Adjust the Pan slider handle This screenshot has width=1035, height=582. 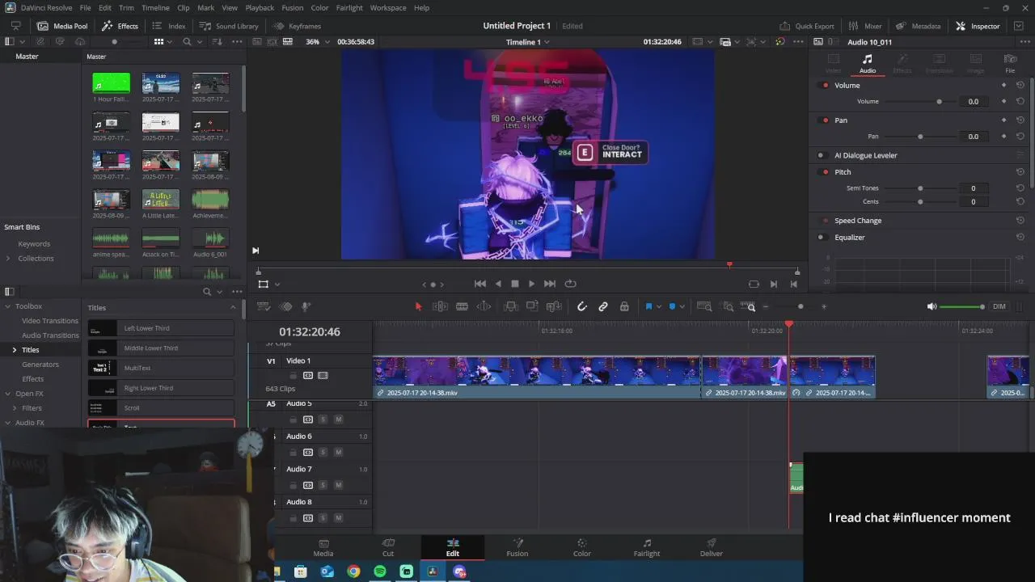(920, 136)
